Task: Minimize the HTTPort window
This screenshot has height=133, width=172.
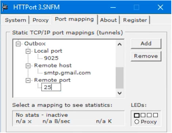Action: tap(113, 7)
